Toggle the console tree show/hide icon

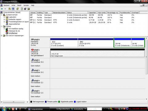13,9
